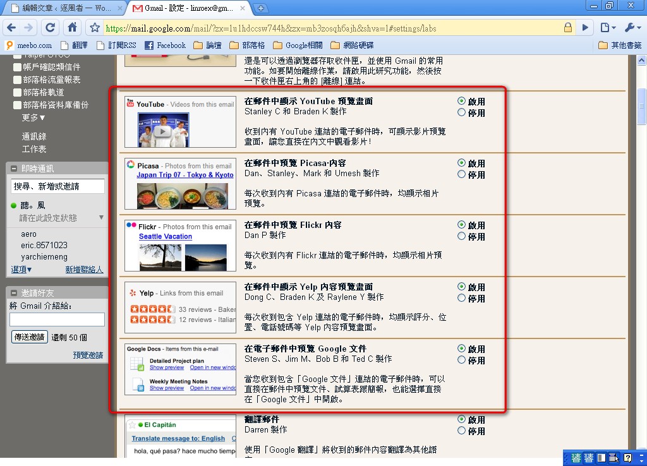Screen dimensions: 647x466
Task: Click the Go arrow next to address bar
Action: (585, 28)
